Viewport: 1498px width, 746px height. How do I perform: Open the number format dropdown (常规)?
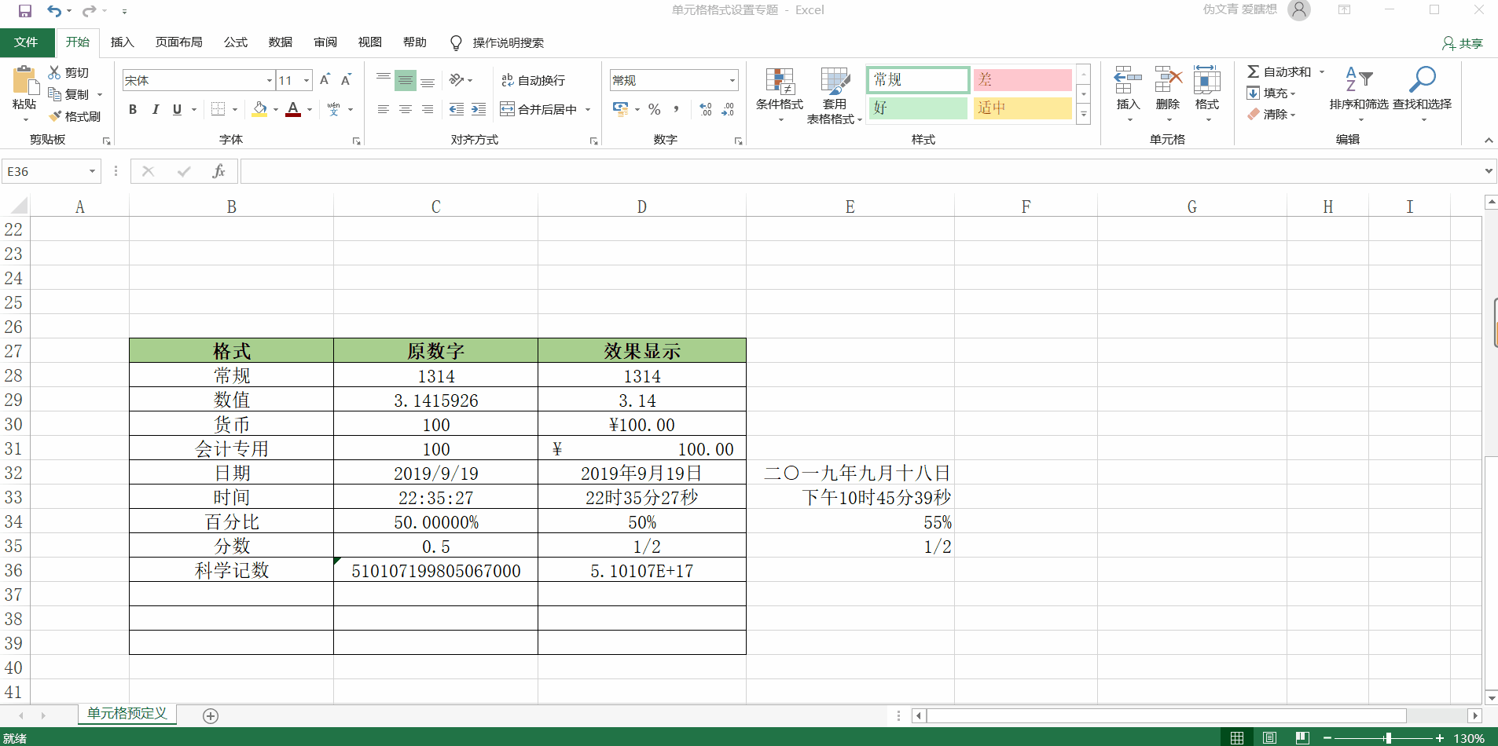(x=732, y=80)
